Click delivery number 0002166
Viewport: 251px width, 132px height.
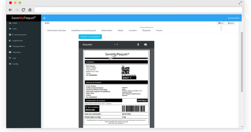point(90,110)
